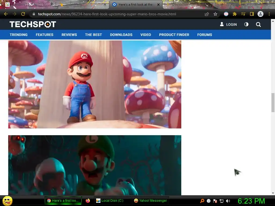Click the orange magnifier tray icon
This screenshot has width=275, height=206.
pyautogui.click(x=202, y=201)
